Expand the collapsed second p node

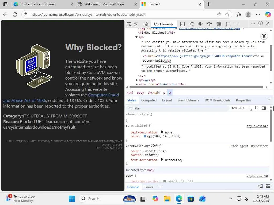click(x=137, y=80)
